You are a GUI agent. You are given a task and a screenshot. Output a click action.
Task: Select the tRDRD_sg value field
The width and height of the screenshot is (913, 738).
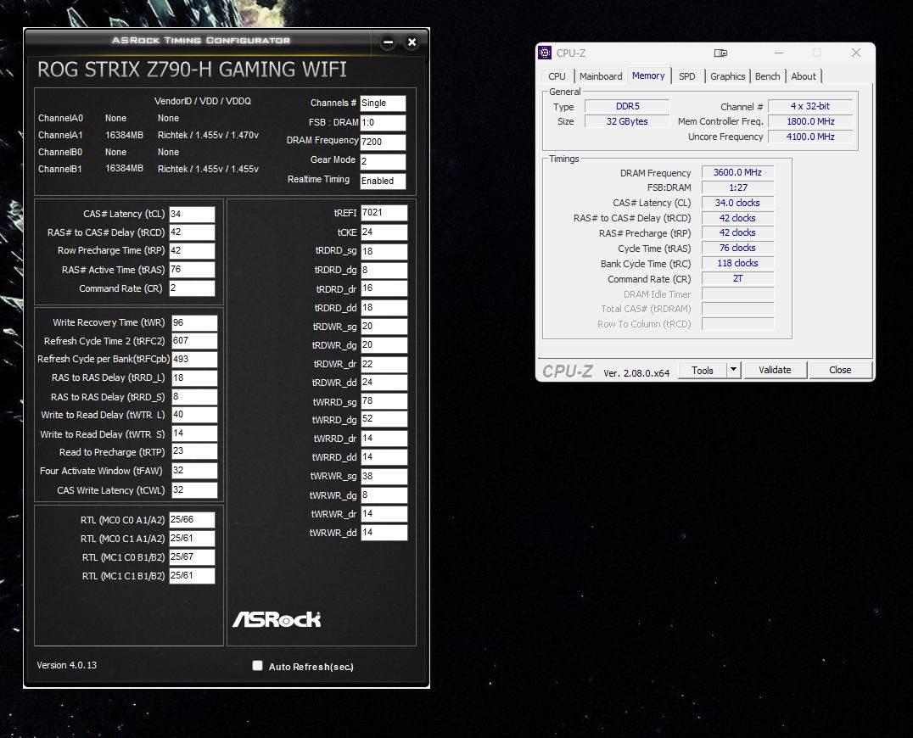coord(384,251)
